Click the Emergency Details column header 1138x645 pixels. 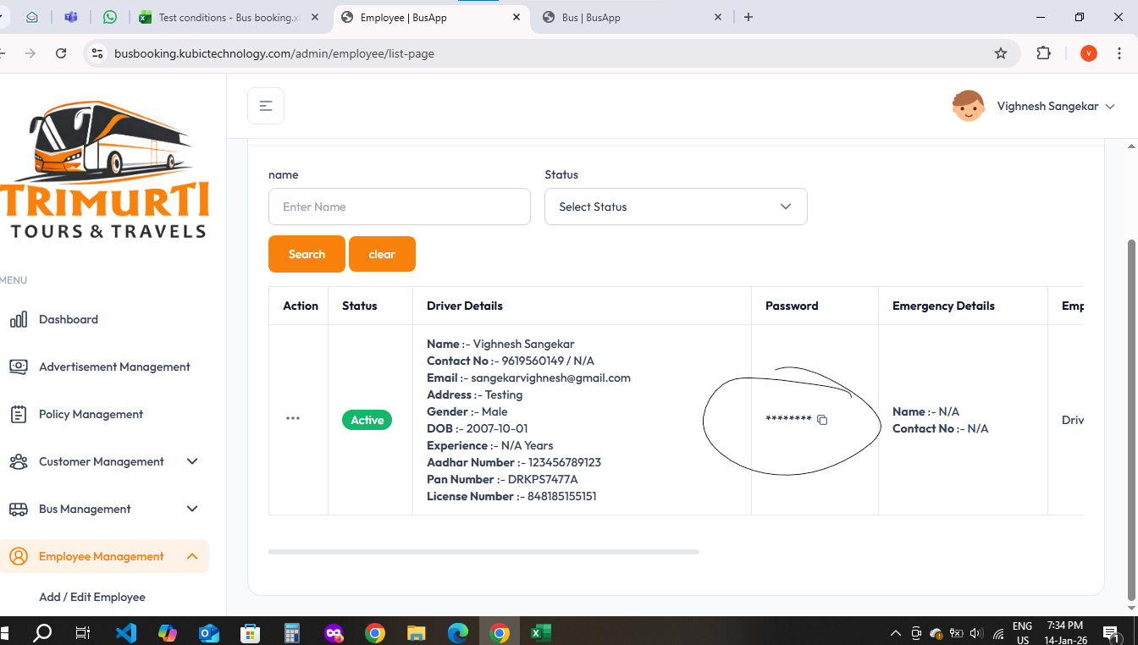943,306
